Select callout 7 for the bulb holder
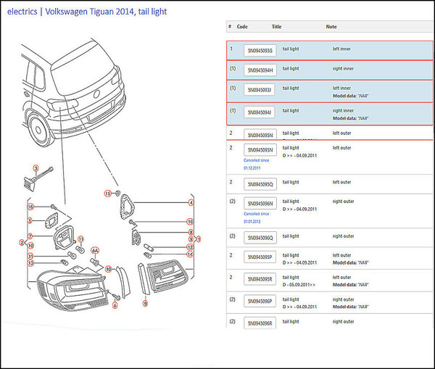435x369 pixels. tap(30, 236)
